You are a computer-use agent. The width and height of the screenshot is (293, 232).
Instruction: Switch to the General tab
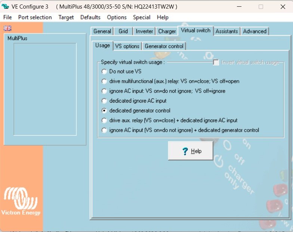point(102,31)
